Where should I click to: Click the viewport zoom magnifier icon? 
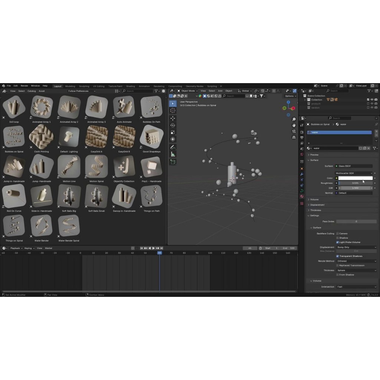(x=294, y=119)
